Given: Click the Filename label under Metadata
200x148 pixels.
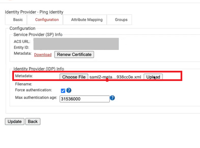Looking at the screenshot, I should pyautogui.click(x=24, y=84).
